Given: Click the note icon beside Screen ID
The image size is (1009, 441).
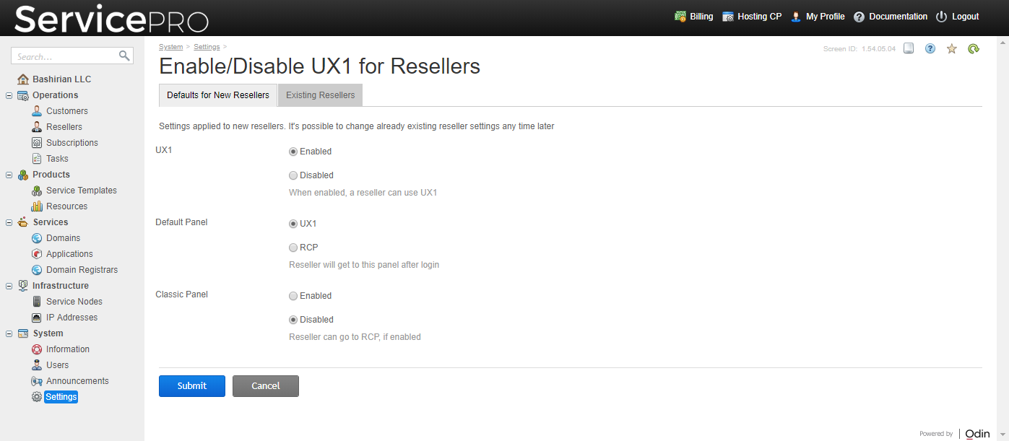Looking at the screenshot, I should 909,48.
